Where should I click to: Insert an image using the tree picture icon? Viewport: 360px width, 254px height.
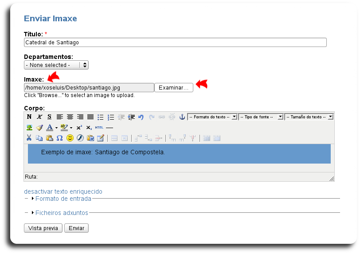pyautogui.click(x=29, y=128)
